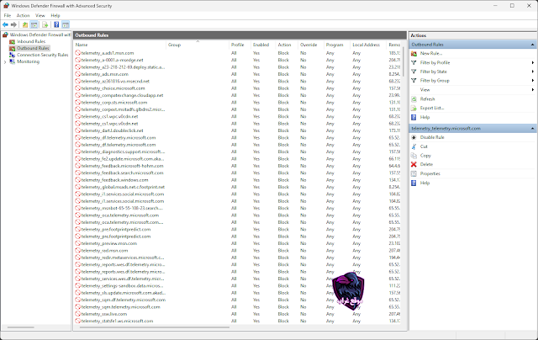Click the Forward arrow toolbar icon
This screenshot has width=538, height=340.
(13, 24)
